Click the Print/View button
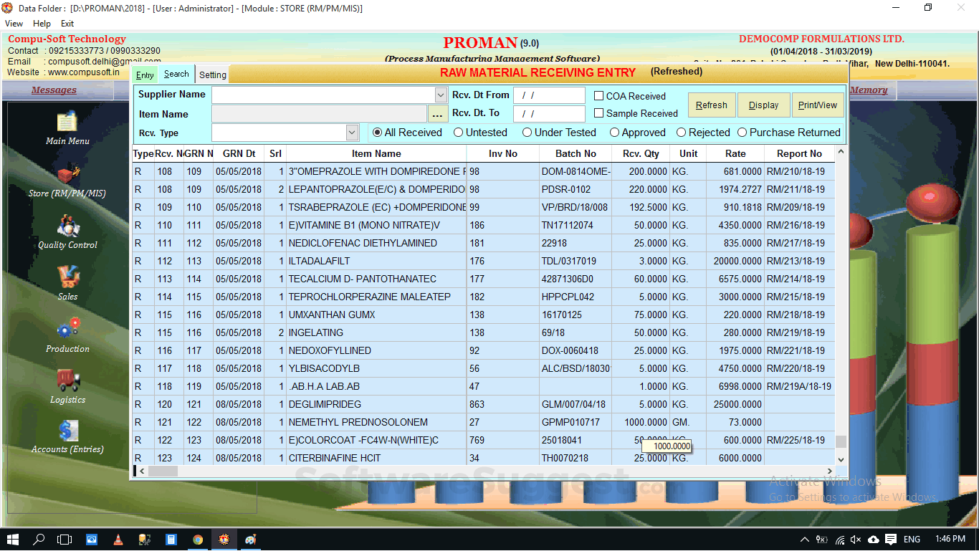 point(818,105)
